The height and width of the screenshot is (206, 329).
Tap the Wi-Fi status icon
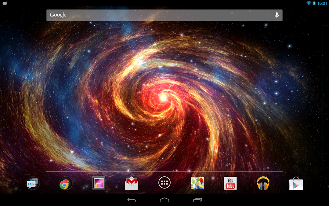(309, 3)
